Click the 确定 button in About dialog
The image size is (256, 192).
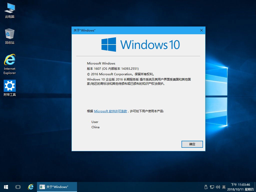[x=192, y=144]
